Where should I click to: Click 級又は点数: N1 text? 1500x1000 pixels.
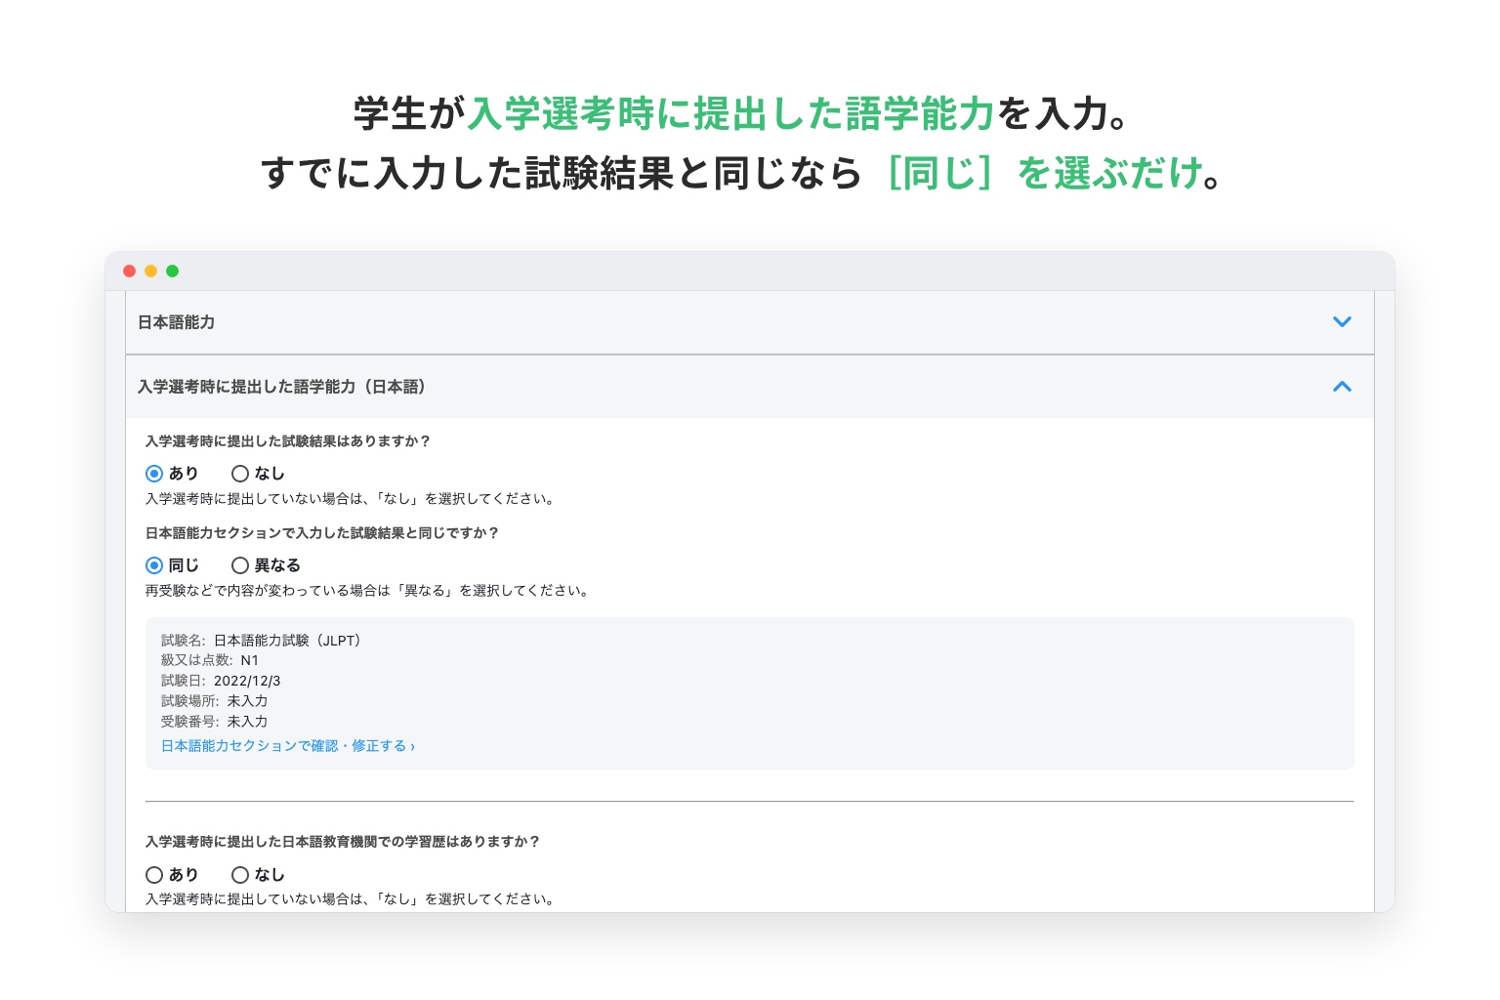pos(210,660)
